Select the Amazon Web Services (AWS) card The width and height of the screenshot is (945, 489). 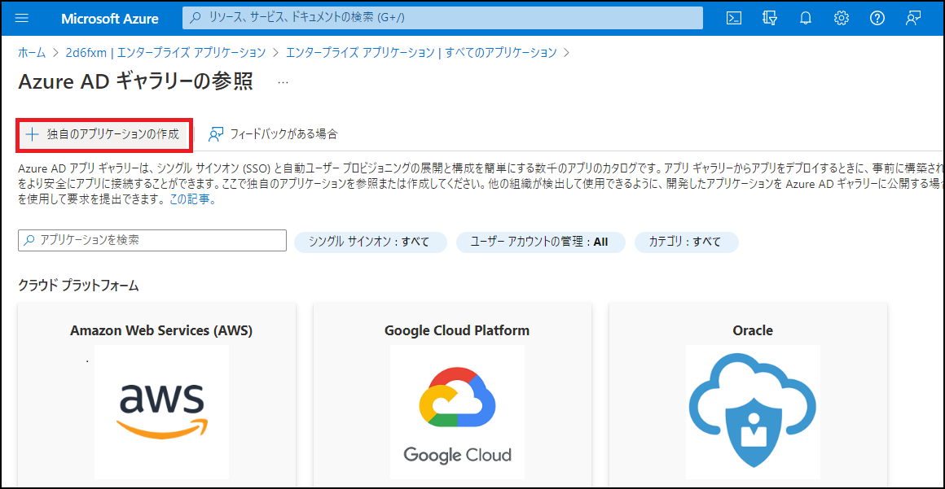pos(157,395)
